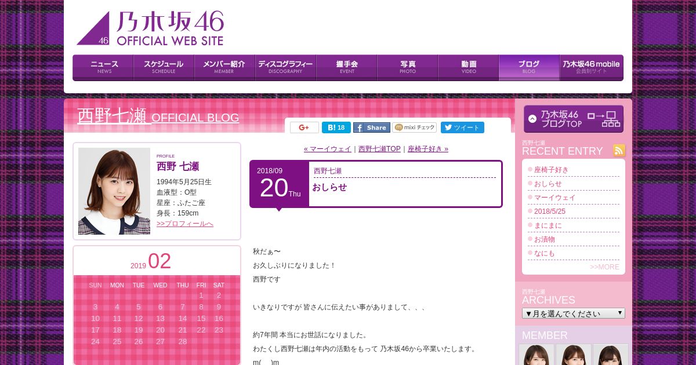Screen dimensions: 696x365
Task: Click the first member thumbnail under MEMBER
Action: coord(536,355)
